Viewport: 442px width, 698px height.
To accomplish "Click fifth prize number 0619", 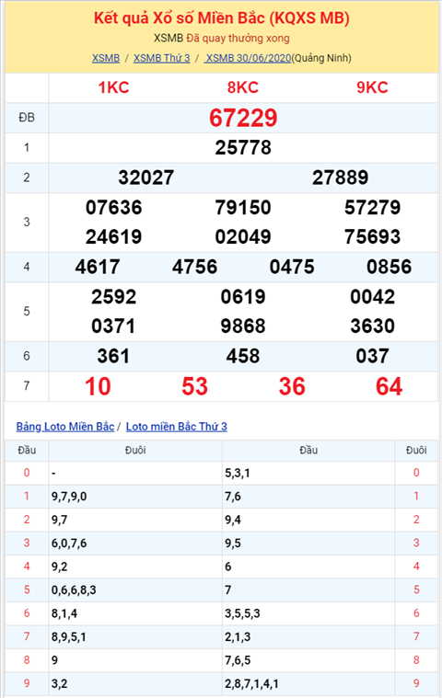I will pos(243,297).
